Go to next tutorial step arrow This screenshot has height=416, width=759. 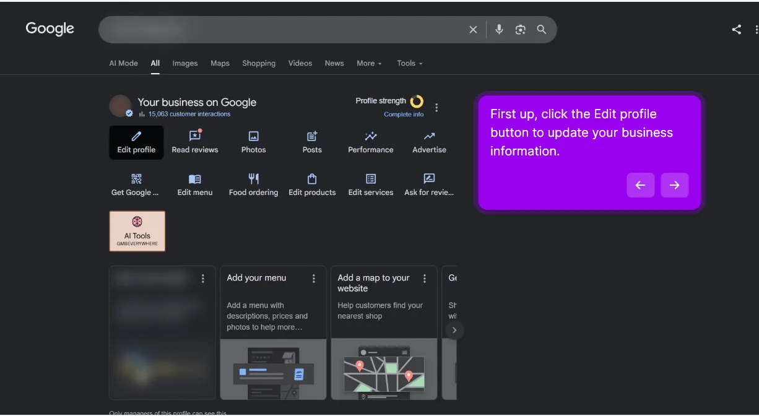tap(675, 185)
